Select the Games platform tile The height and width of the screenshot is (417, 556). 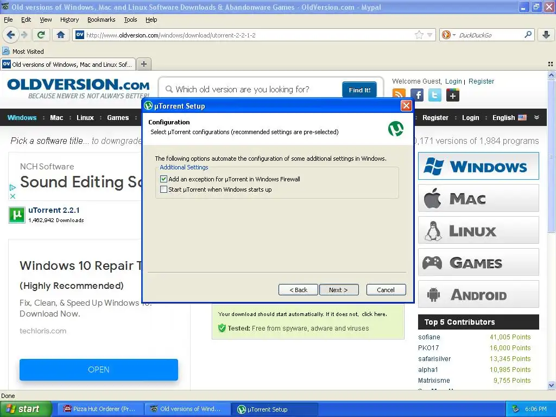coord(478,262)
